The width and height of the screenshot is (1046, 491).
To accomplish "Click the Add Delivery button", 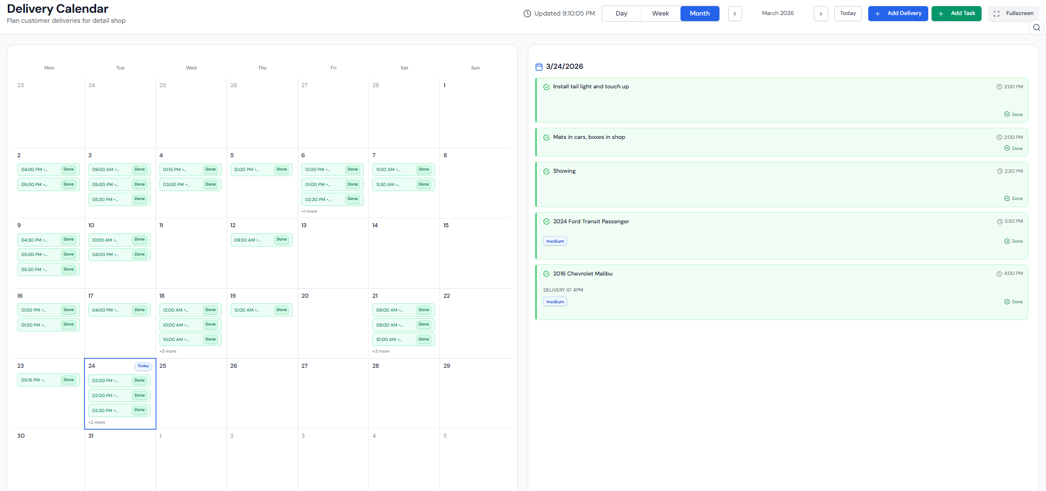I will click(x=898, y=13).
